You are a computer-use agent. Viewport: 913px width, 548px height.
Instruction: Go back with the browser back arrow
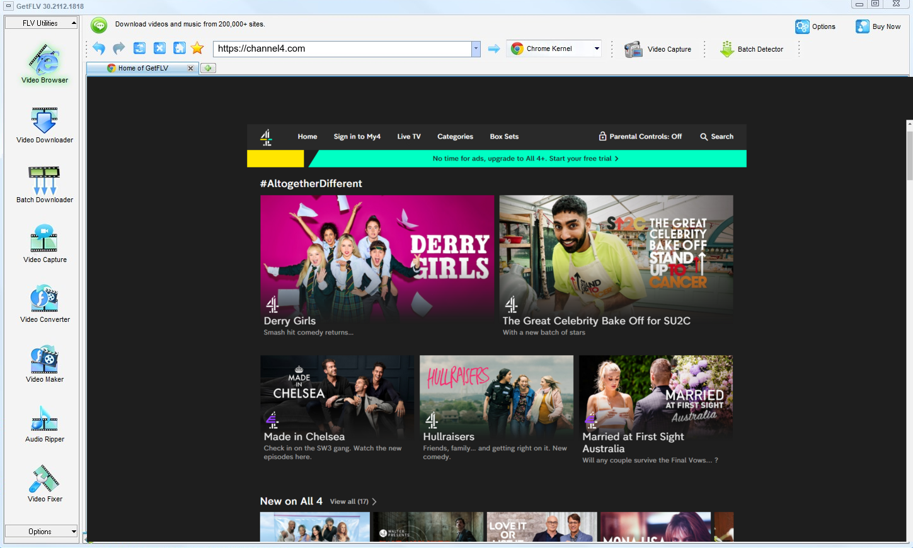coord(99,49)
